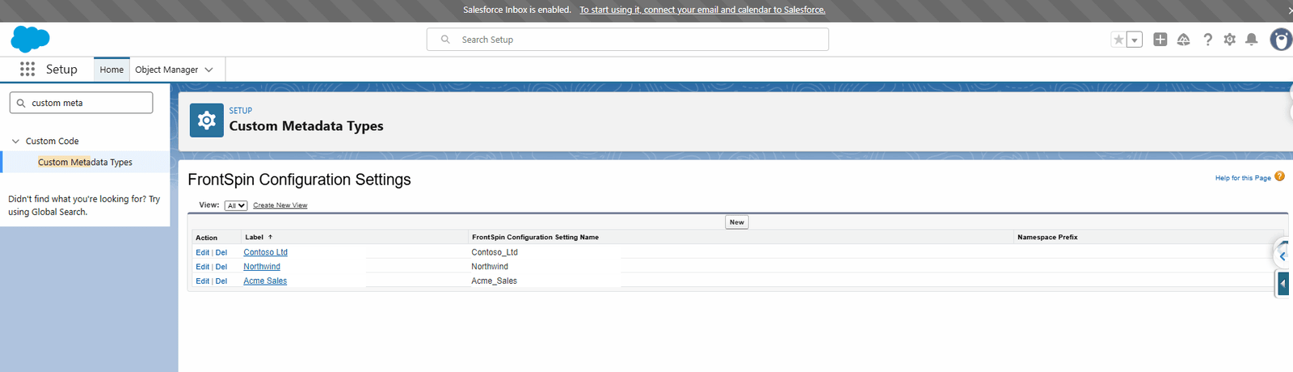Image resolution: width=1293 pixels, height=372 pixels.
Task: Open the Object Manager tab
Action: pos(166,70)
